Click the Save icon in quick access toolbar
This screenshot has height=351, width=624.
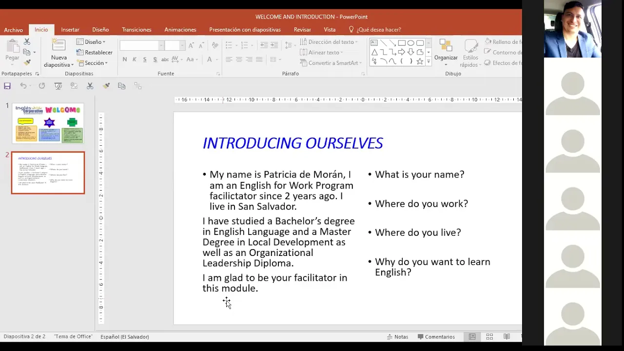(7, 86)
